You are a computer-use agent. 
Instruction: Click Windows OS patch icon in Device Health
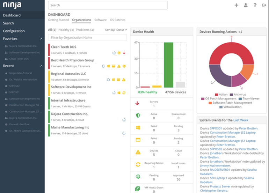click(x=138, y=128)
